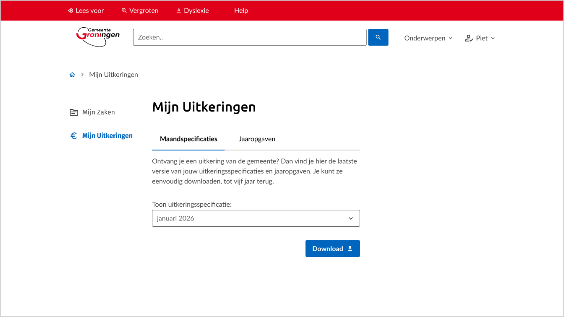Click the Download button
The height and width of the screenshot is (317, 564).
coord(333,249)
